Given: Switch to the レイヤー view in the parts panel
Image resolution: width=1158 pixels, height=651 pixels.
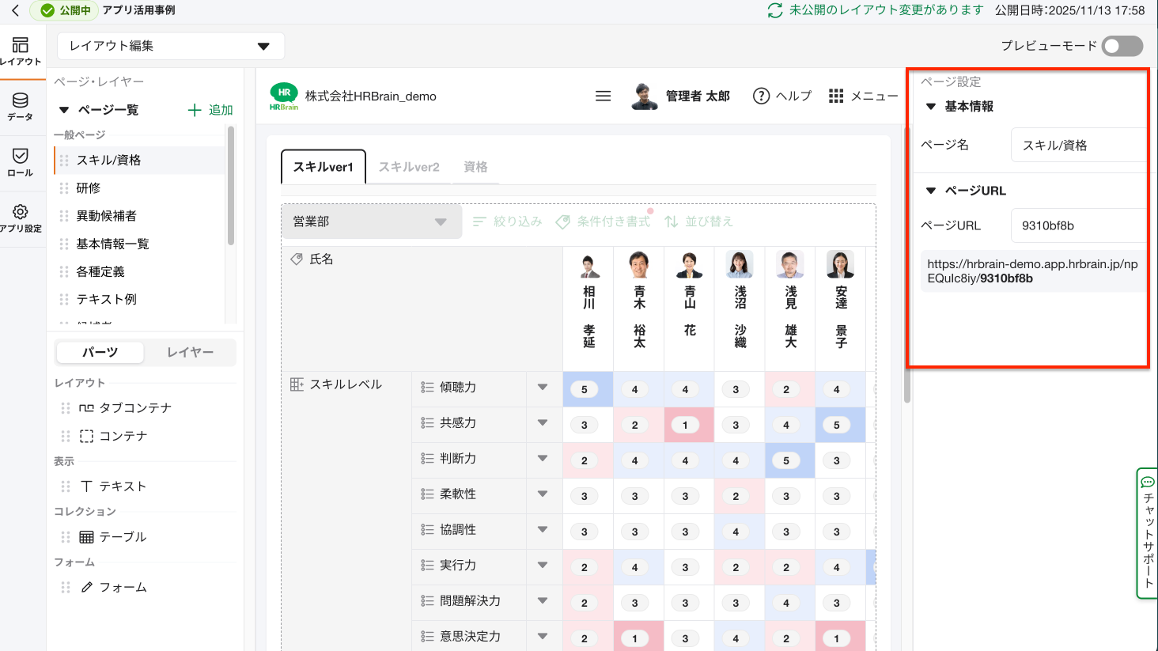Looking at the screenshot, I should pyautogui.click(x=191, y=352).
